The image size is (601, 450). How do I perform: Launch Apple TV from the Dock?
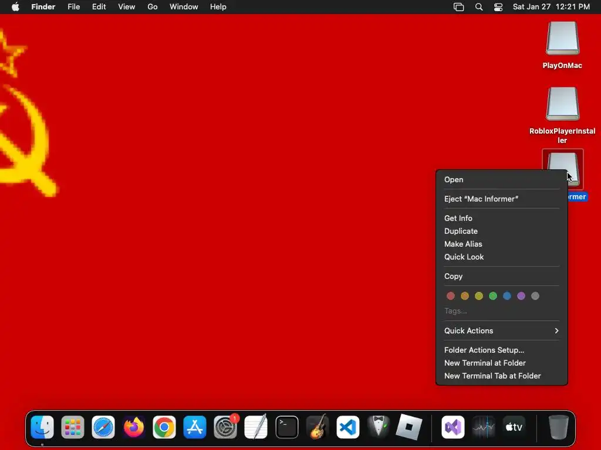[514, 427]
